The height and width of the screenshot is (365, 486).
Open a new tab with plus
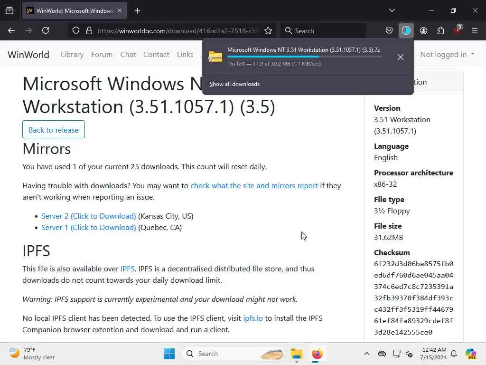(137, 11)
